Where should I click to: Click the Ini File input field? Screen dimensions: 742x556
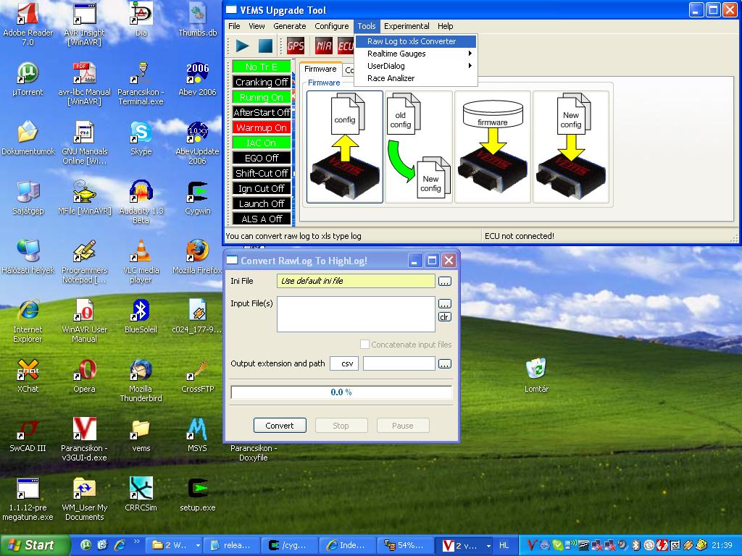(356, 281)
